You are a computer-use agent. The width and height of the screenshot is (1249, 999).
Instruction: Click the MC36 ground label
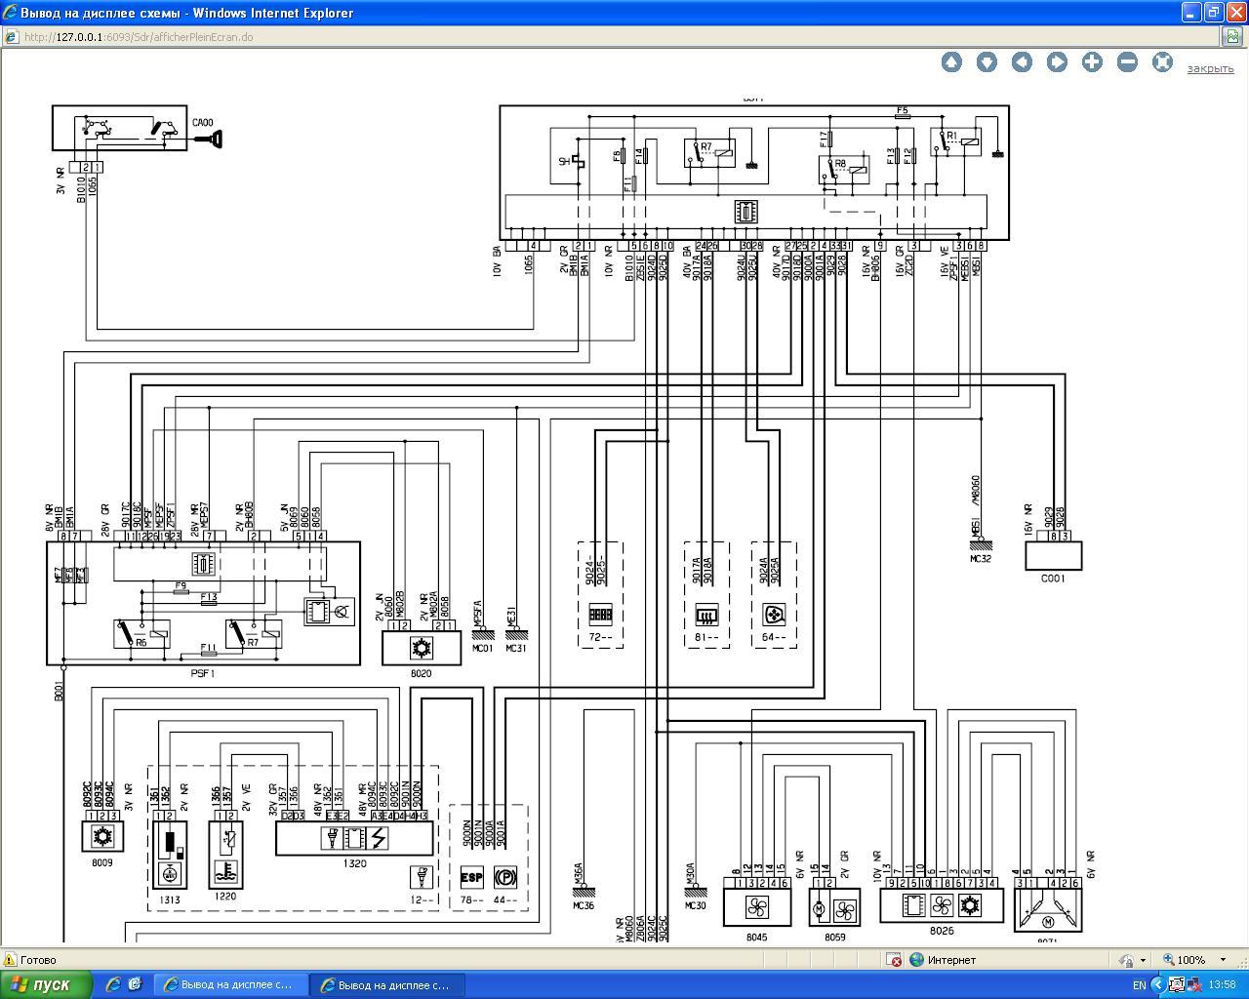(583, 905)
